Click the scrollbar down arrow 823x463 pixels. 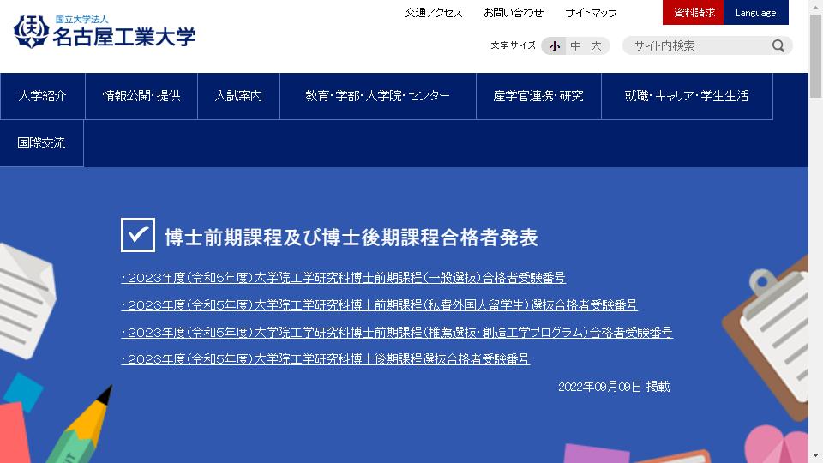(x=815, y=455)
